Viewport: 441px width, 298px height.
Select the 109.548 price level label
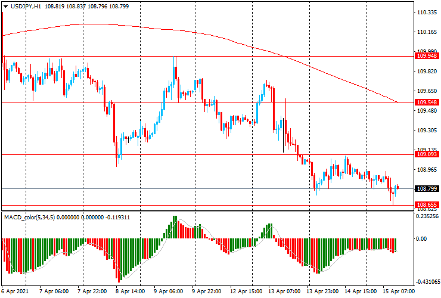(x=427, y=102)
